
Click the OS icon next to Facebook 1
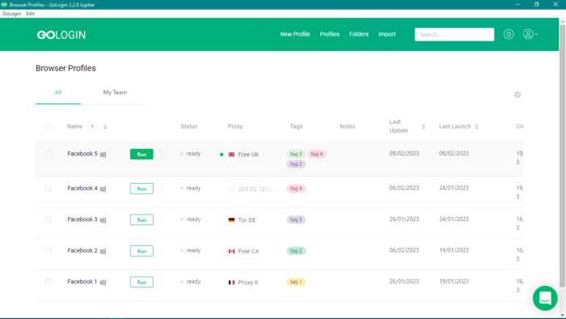point(103,283)
